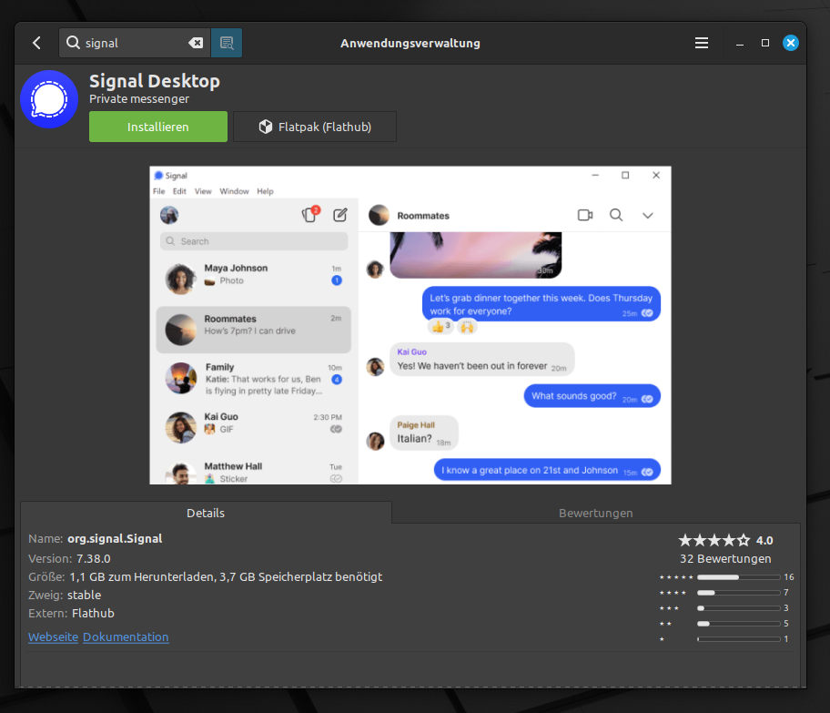This screenshot has width=830, height=713.
Task: Click the version value '7.38.0'
Action: click(94, 559)
